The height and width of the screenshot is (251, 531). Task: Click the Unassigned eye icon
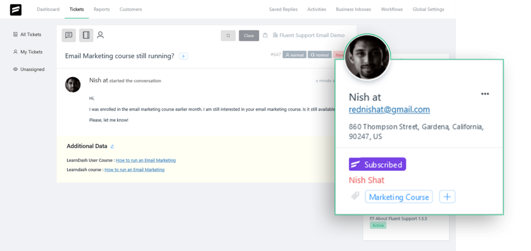tap(15, 69)
